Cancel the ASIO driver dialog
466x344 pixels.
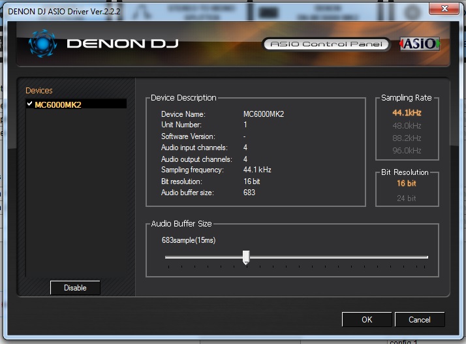point(420,319)
